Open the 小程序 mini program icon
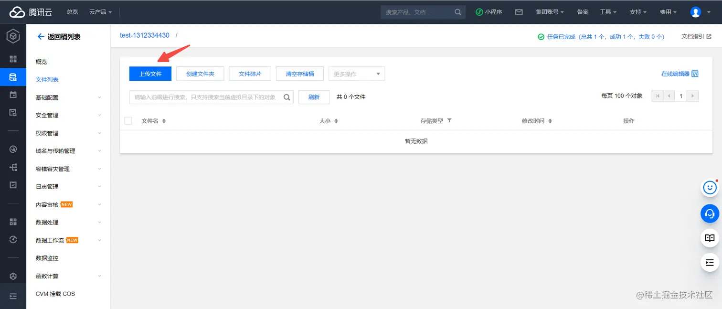This screenshot has height=309, width=722. (x=479, y=12)
